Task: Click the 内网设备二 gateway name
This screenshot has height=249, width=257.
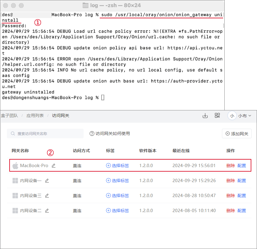Action: tap(31, 210)
